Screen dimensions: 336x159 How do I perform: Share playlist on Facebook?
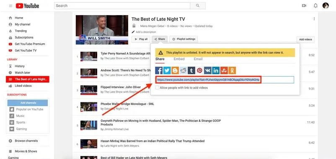coord(159,70)
